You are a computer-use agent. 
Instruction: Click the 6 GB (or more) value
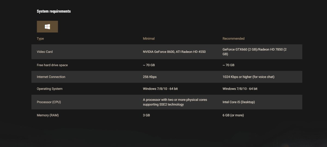click(233, 115)
